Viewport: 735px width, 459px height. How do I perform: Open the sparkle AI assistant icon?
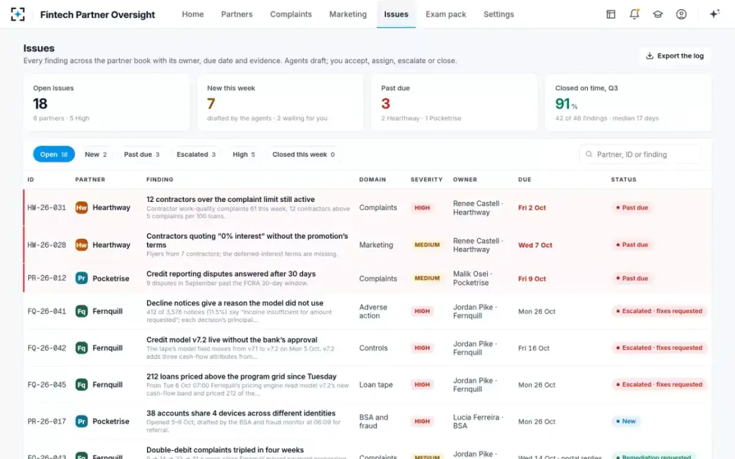pyautogui.click(x=714, y=14)
